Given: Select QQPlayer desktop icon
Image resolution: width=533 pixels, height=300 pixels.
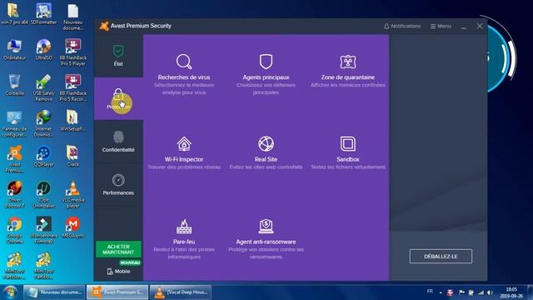Looking at the screenshot, I should [x=43, y=157].
